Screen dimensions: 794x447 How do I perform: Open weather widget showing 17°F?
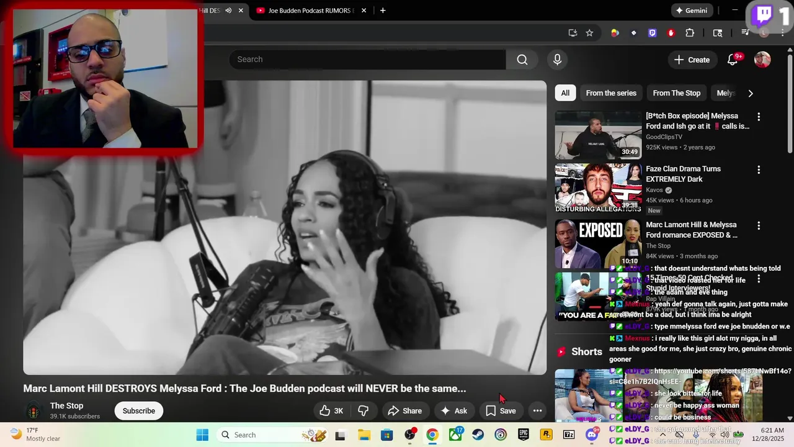35,435
